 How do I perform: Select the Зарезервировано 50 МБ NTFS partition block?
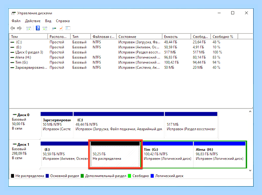tap(57, 125)
